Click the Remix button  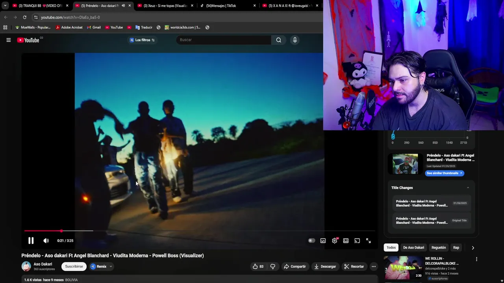click(99, 266)
